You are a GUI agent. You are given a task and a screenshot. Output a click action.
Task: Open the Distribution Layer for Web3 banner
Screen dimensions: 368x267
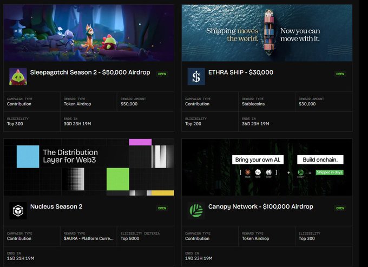pyautogui.click(x=89, y=167)
